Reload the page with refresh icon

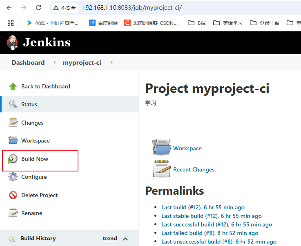click(38, 8)
